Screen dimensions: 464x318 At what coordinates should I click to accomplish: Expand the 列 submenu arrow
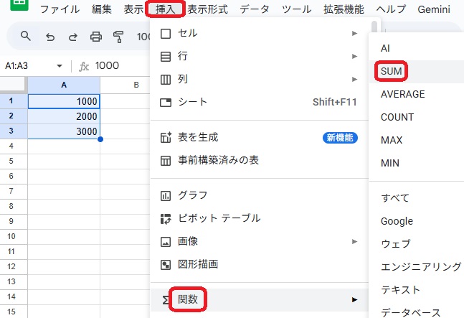coord(354,80)
